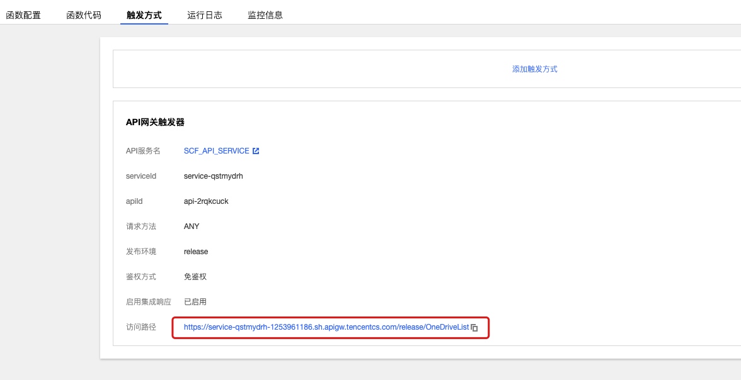This screenshot has width=741, height=380.
Task: Click the ANY request method value
Action: 192,226
